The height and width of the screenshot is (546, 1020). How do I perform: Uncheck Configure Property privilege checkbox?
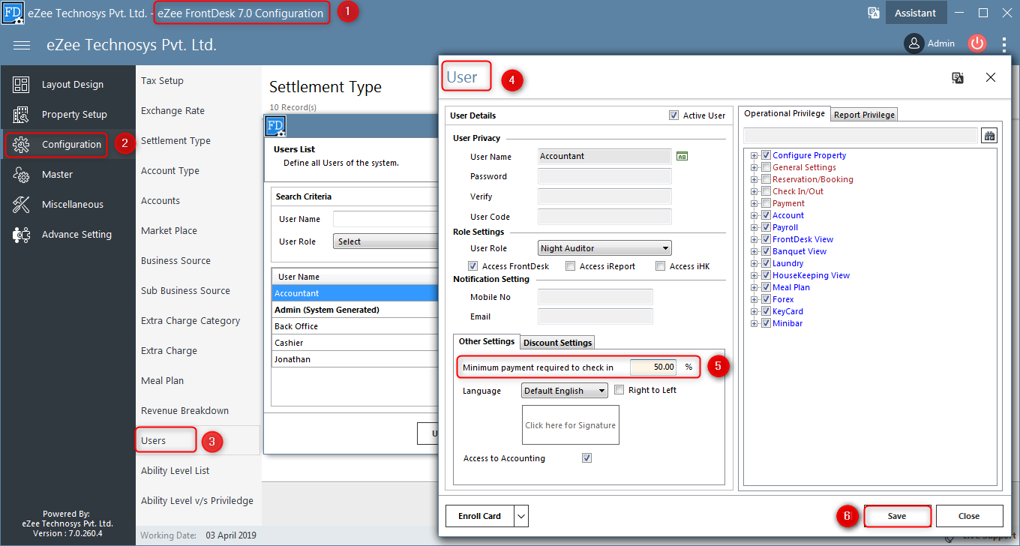(766, 155)
